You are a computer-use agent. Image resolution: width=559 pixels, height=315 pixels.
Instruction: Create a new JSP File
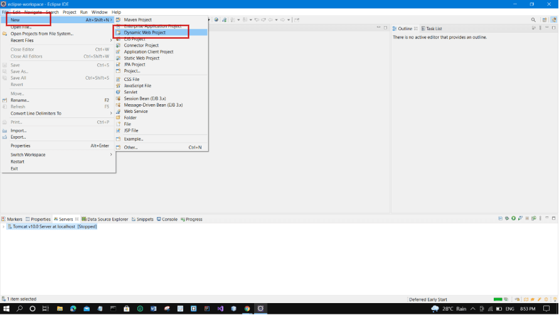point(161,131)
